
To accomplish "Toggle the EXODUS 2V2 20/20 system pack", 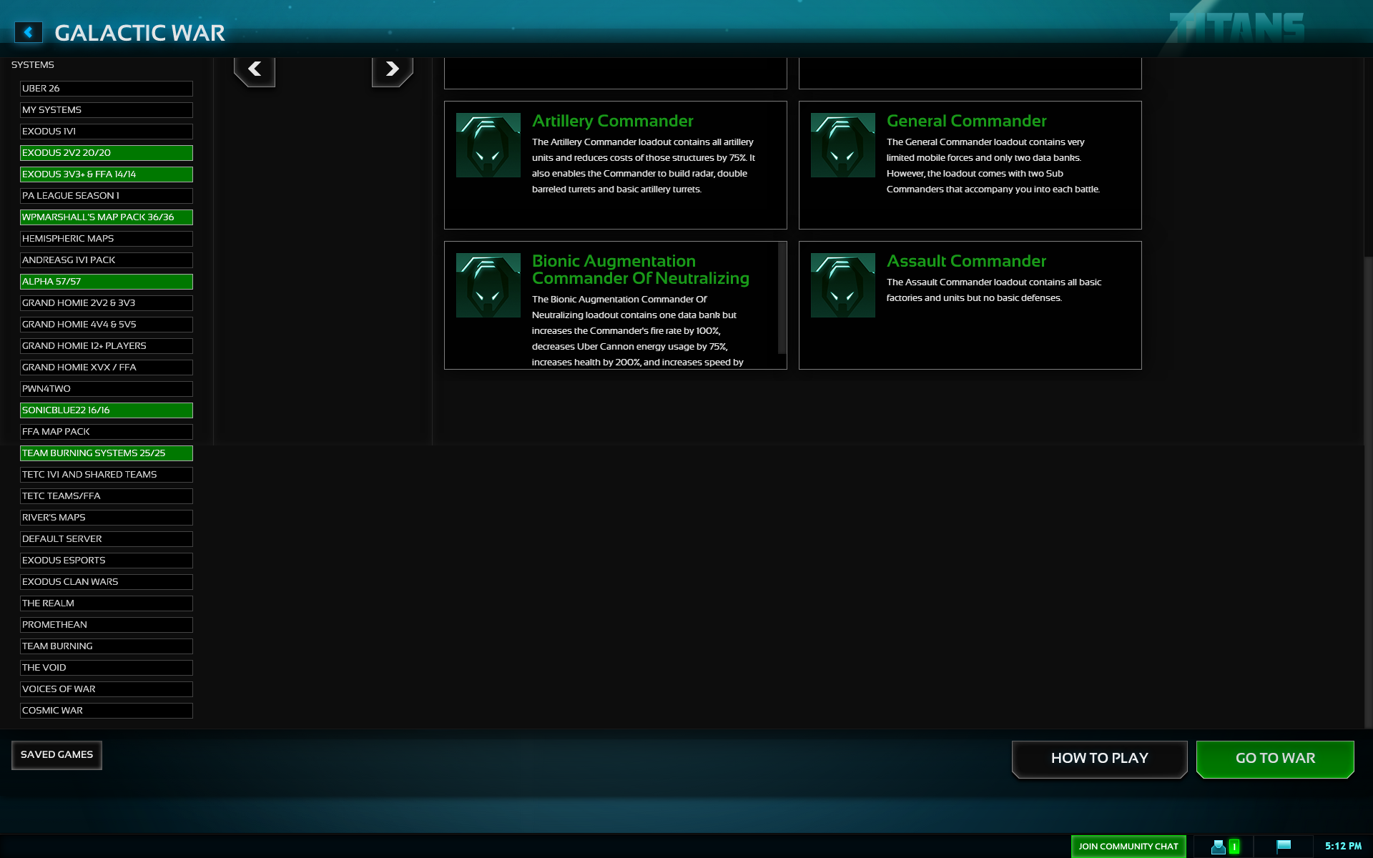I will pyautogui.click(x=106, y=153).
